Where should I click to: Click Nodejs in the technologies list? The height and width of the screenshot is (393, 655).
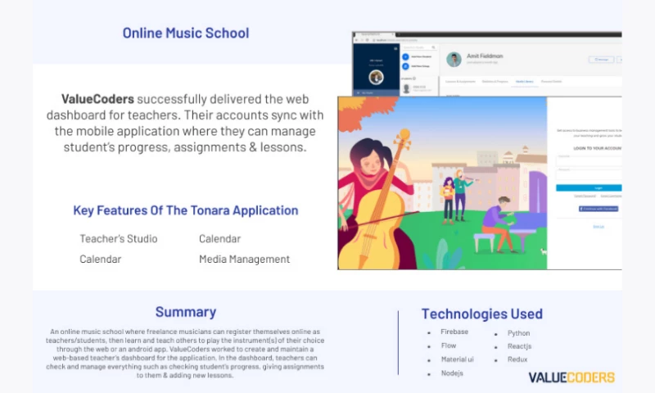[x=452, y=373]
